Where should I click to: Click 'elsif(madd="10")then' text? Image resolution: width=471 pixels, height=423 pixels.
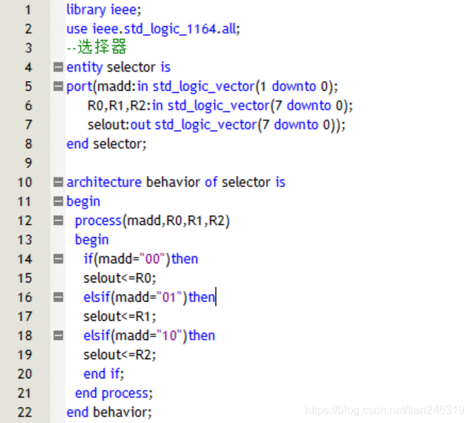pos(149,336)
